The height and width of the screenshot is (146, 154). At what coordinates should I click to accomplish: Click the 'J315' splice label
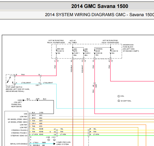pos(37,99)
